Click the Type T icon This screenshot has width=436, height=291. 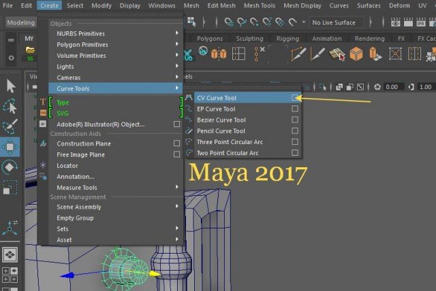(x=42, y=102)
